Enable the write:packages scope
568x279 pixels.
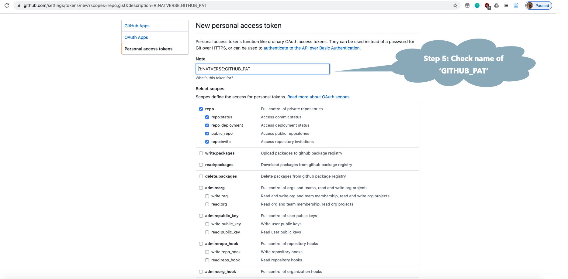coord(201,153)
